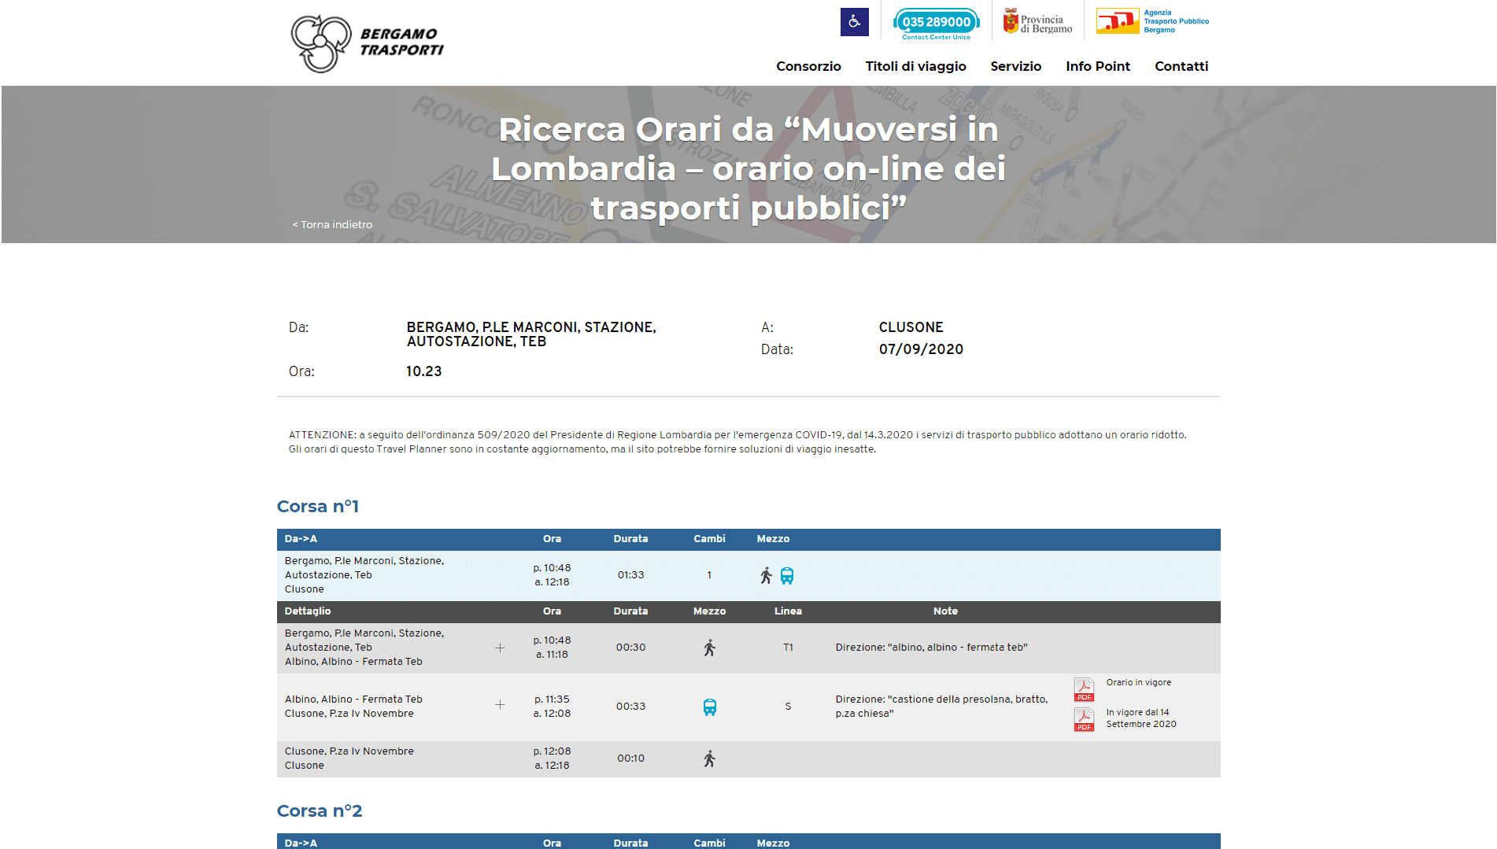Open the Consorzio menu
1497x849 pixels.
808,66
